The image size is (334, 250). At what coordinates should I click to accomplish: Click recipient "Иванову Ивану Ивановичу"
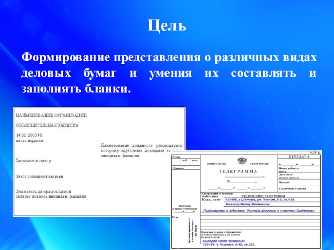coord(248,204)
